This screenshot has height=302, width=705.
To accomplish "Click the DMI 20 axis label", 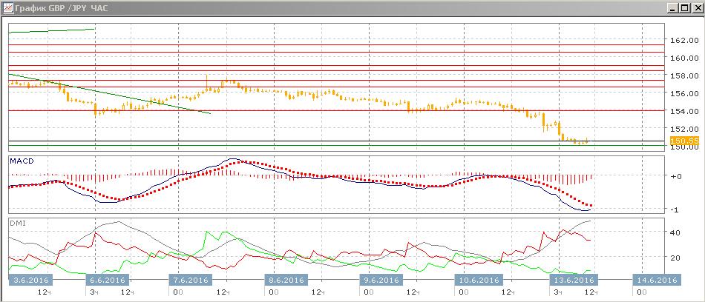I will [x=675, y=258].
